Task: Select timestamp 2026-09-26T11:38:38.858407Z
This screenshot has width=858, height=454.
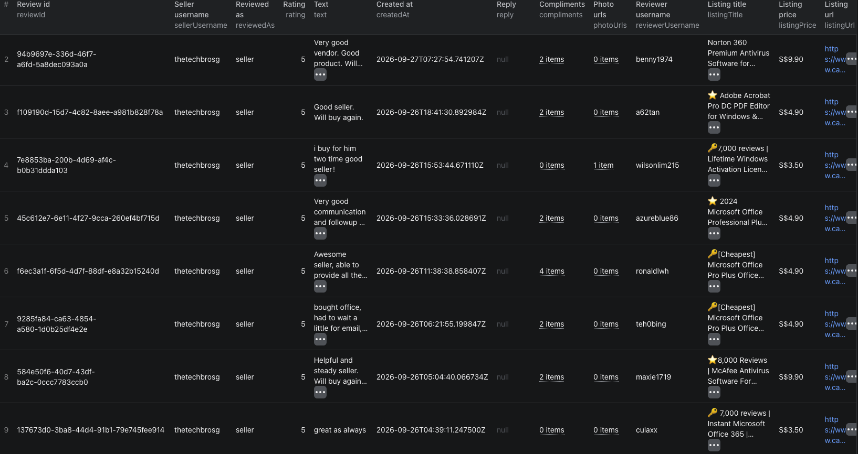Action: 431,271
